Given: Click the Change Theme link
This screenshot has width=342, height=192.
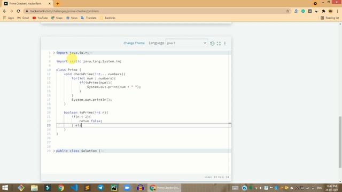Looking at the screenshot, I should [134, 43].
